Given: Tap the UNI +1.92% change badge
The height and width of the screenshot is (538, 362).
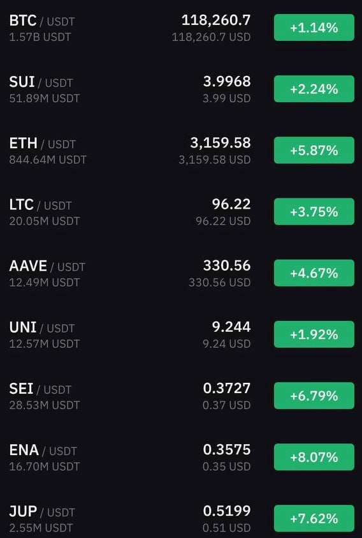Looking at the screenshot, I should (x=314, y=334).
